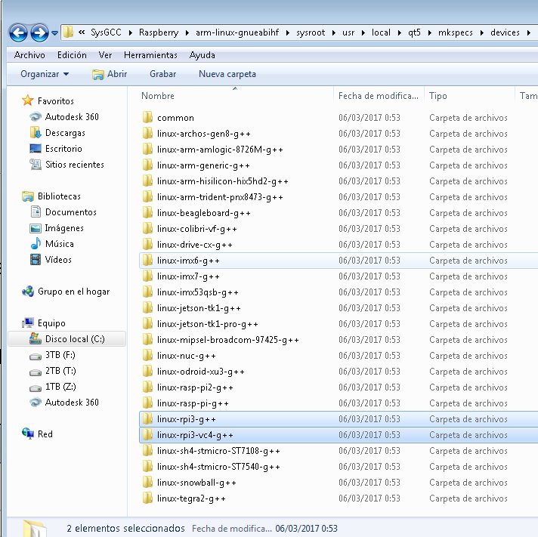Open recent locations dropdown arrow beside the Forward button
The width and height of the screenshot is (538, 537).
click(x=55, y=33)
